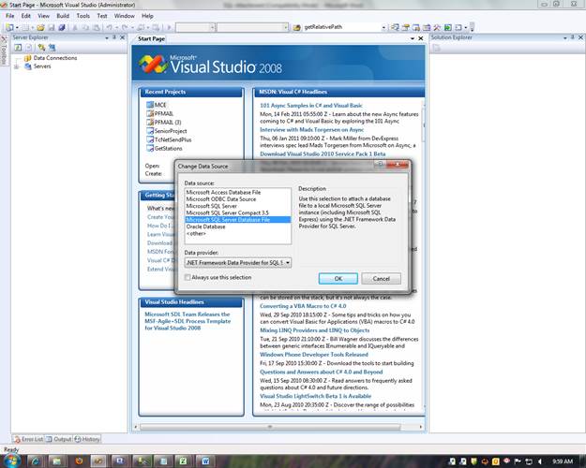Open the Excel taskbar icon

coord(184,461)
